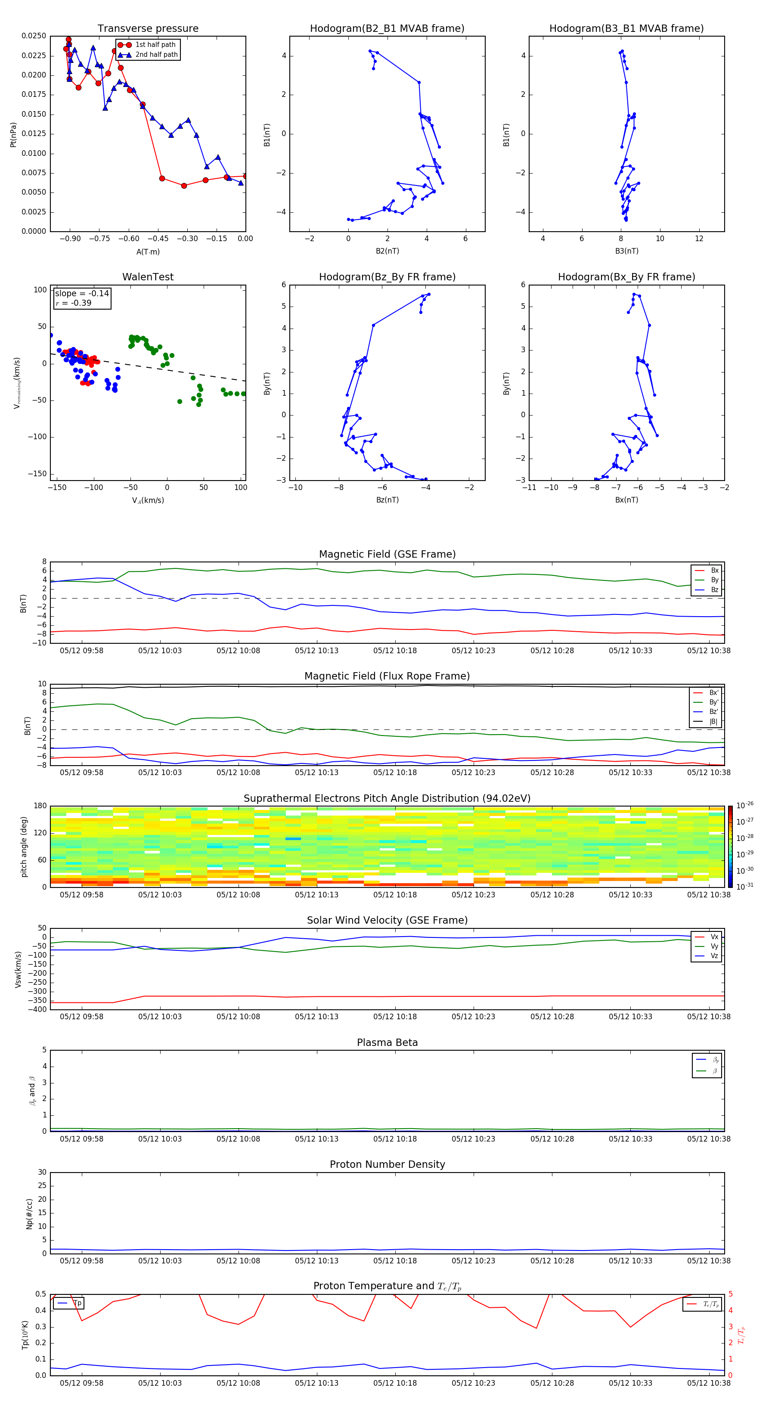Click '1st half path' legend entry
The image size is (775, 1421).
click(148, 45)
